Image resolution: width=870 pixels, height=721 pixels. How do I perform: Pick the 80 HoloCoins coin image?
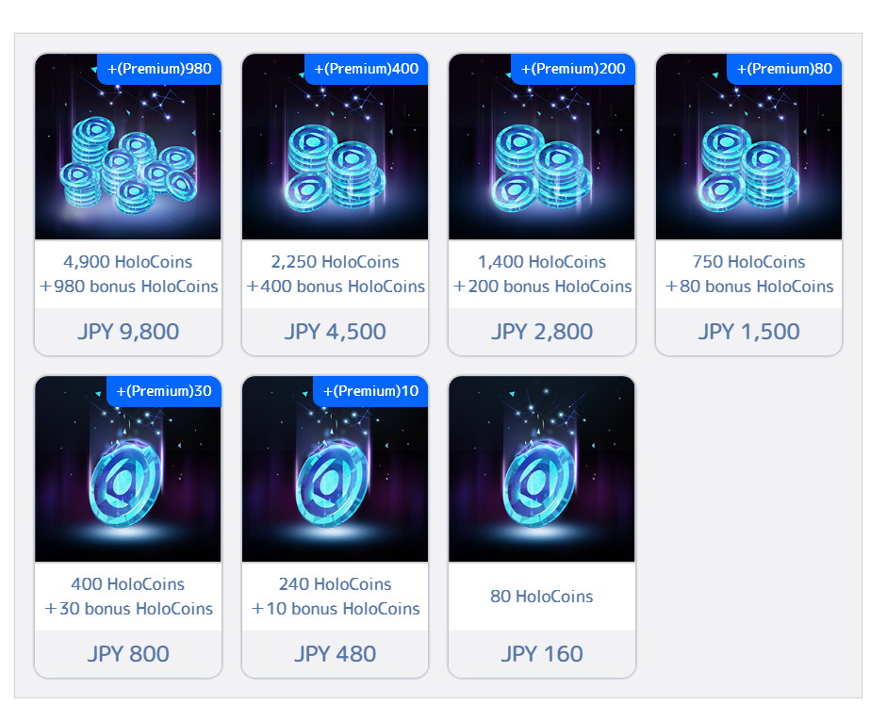coord(542,469)
